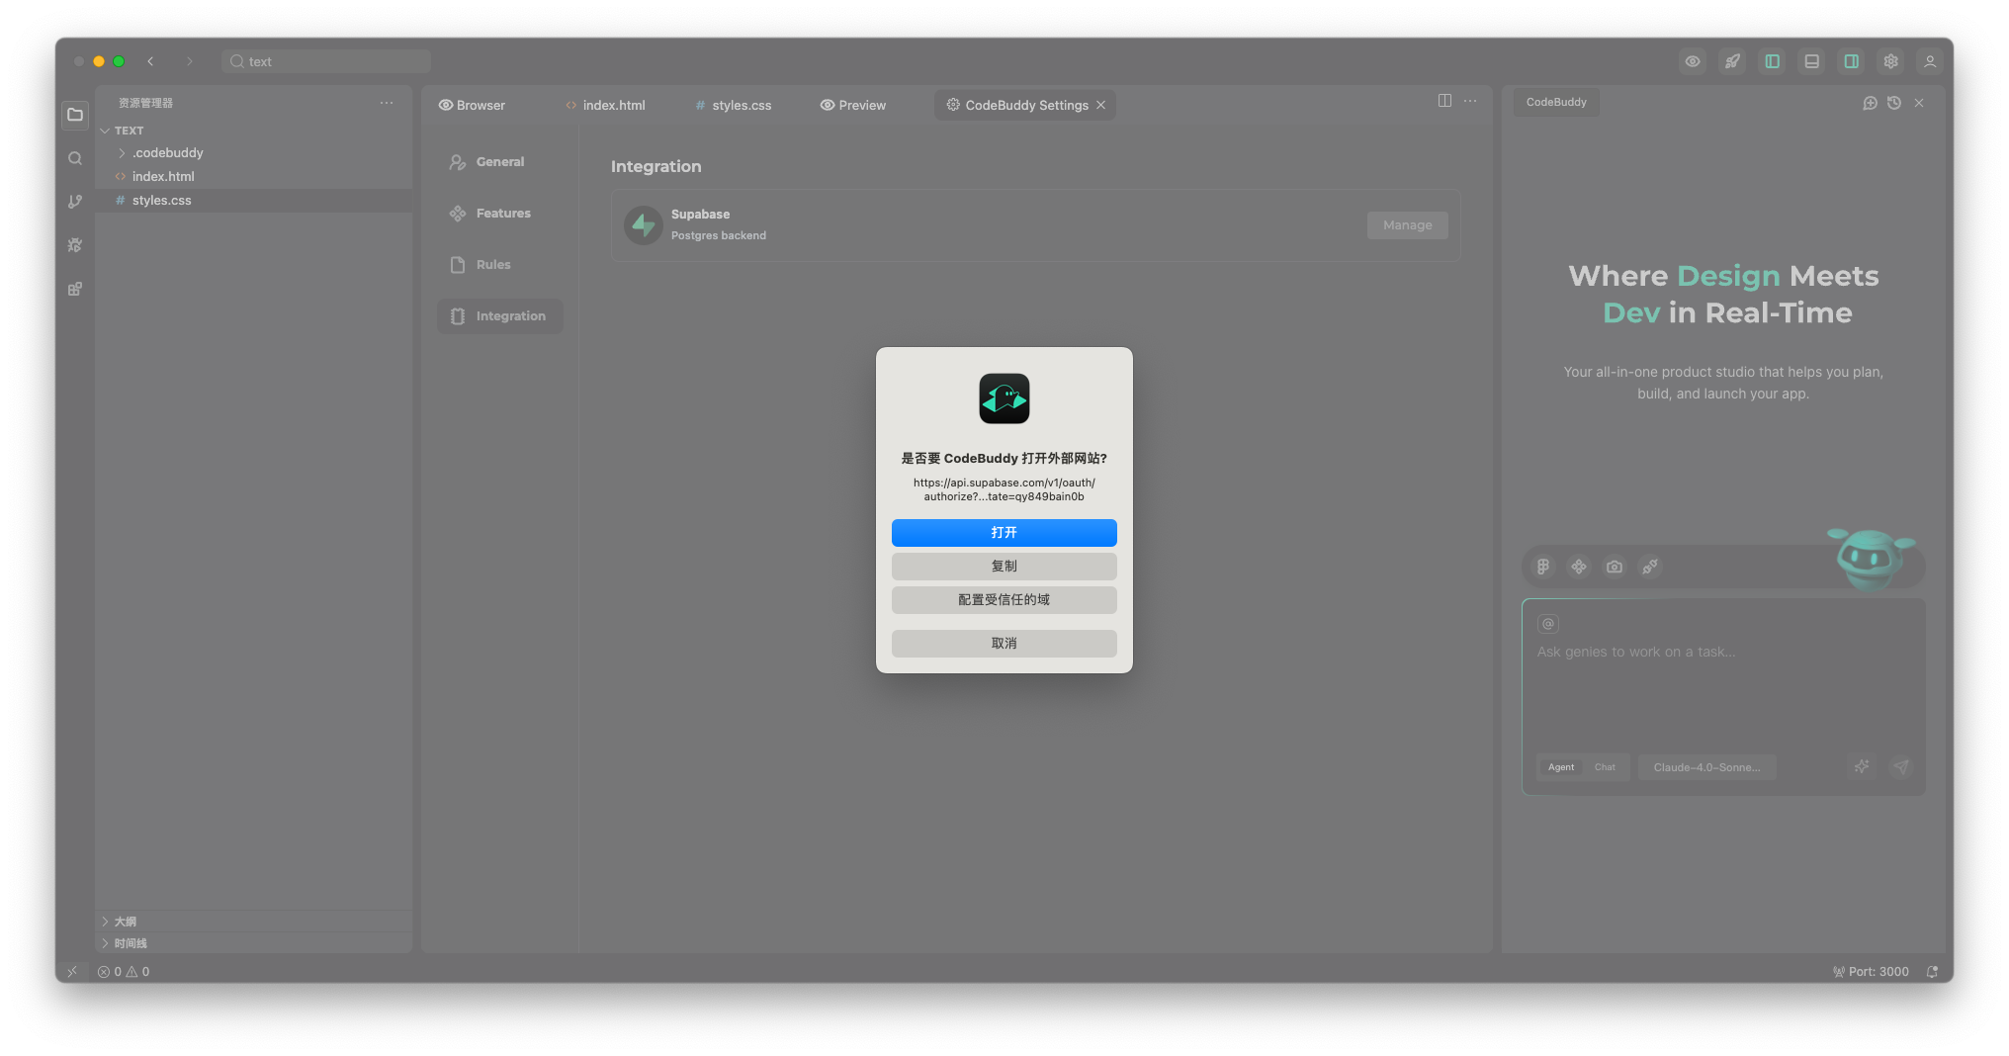Viewport: 2009px width, 1056px height.
Task: Focus the 'Ask genies to work on a task' field
Action: [1722, 652]
